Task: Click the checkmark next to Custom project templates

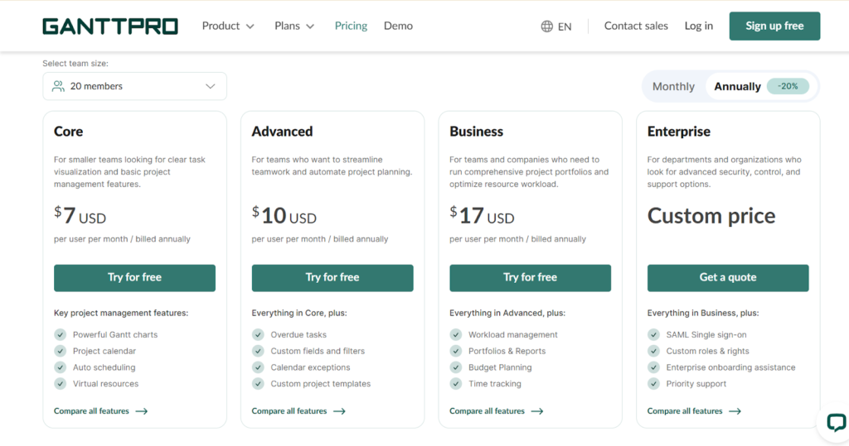Action: click(258, 383)
